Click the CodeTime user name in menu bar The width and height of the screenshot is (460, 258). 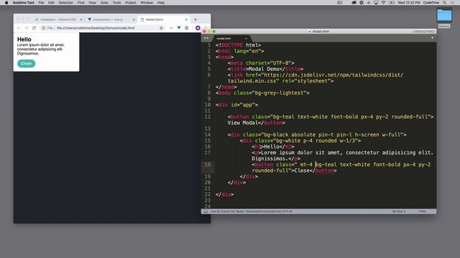(431, 3)
